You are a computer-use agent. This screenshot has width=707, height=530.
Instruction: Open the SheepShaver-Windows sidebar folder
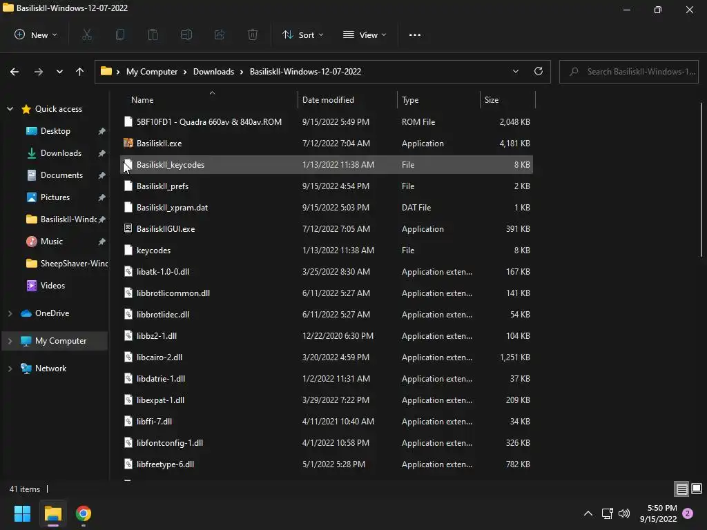pyautogui.click(x=68, y=264)
